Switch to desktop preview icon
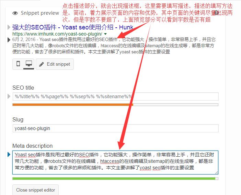Screen dimensions: 241x195 click(x=29, y=63)
